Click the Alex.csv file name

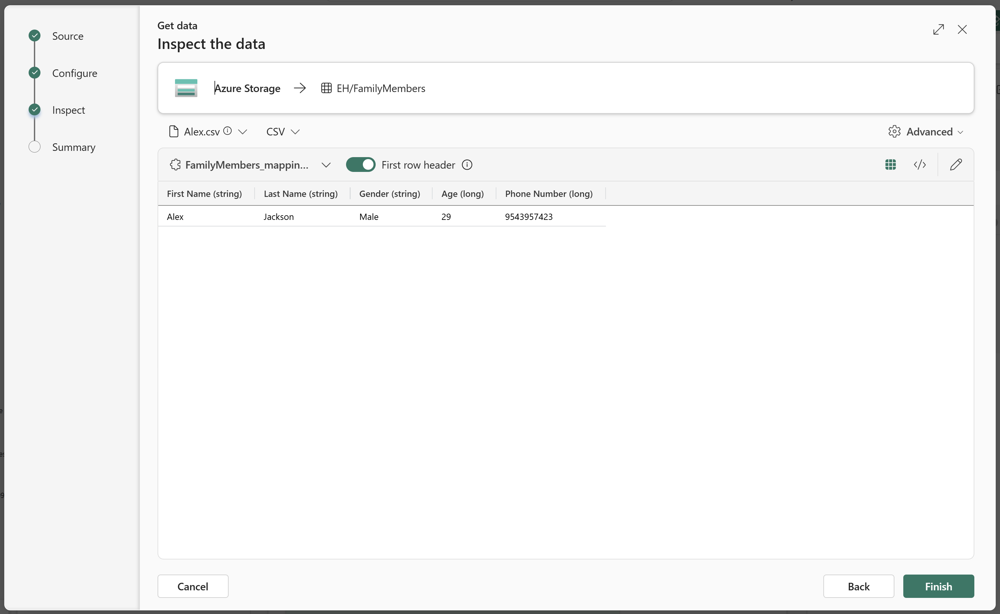point(202,131)
